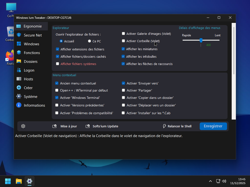This screenshot has height=187, width=250.
Task: Click the Dossiers folder icon in sidebar
Action: point(19,61)
